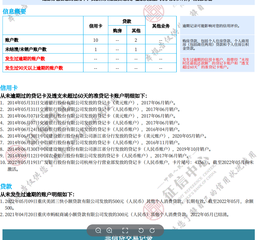Click the red note about 发生过逾期的信用卡账户
This screenshot has width=257, height=240.
[216, 63]
